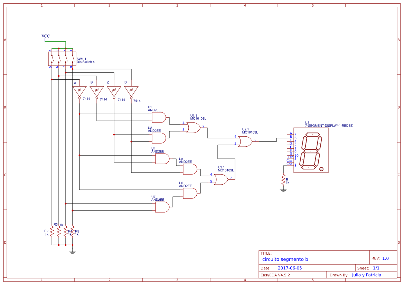Select the 7414 inverter labeled D

pos(132,90)
